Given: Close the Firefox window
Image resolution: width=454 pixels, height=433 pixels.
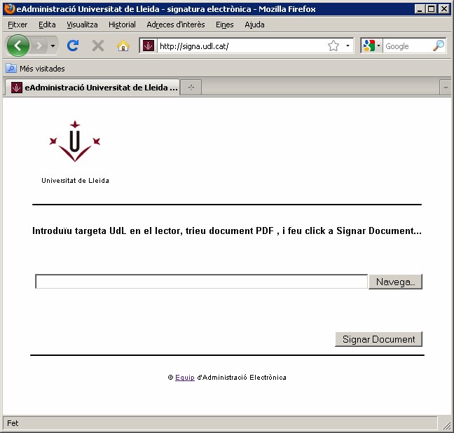Looking at the screenshot, I should click(444, 9).
